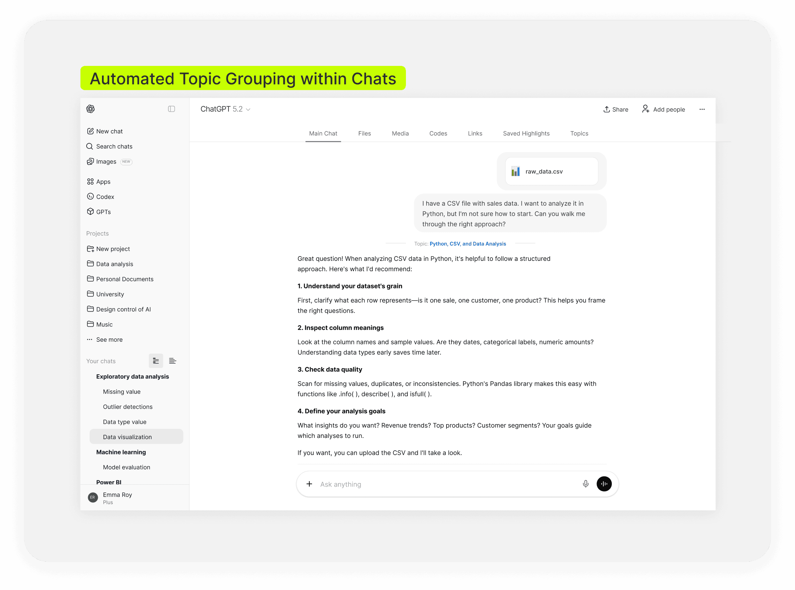The width and height of the screenshot is (795, 590).
Task: Open the Images section
Action: (x=106, y=162)
